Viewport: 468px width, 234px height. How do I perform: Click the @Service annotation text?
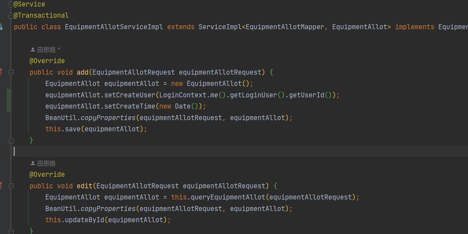click(x=29, y=4)
